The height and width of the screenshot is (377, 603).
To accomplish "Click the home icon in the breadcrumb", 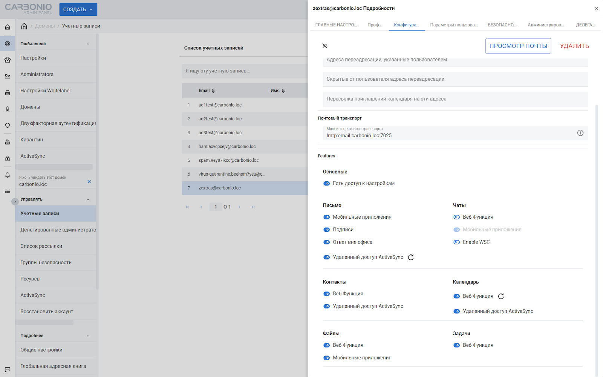I will 24,26.
